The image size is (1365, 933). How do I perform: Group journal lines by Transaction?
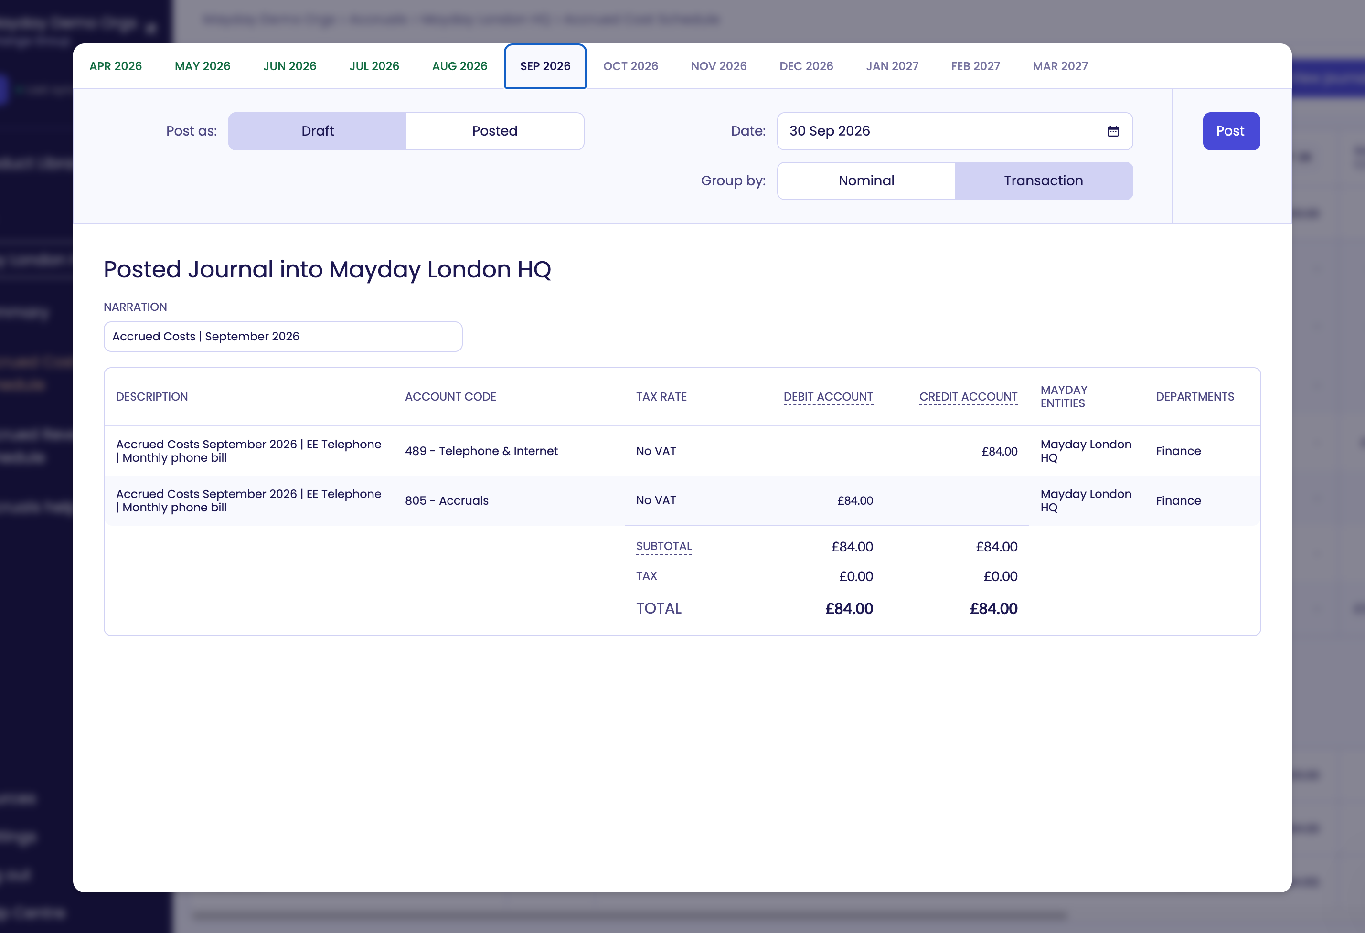pos(1043,181)
